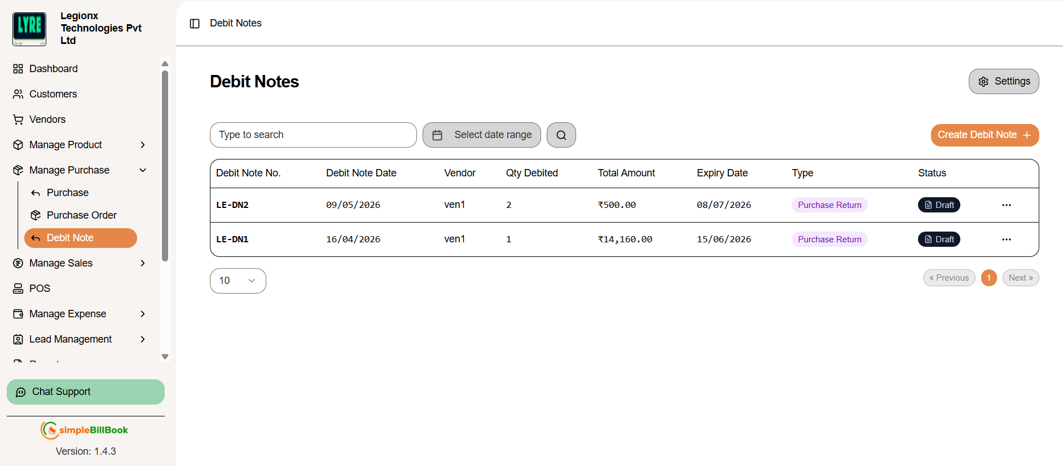The width and height of the screenshot is (1063, 466).
Task: Click the Chat Support button
Action: (86, 392)
